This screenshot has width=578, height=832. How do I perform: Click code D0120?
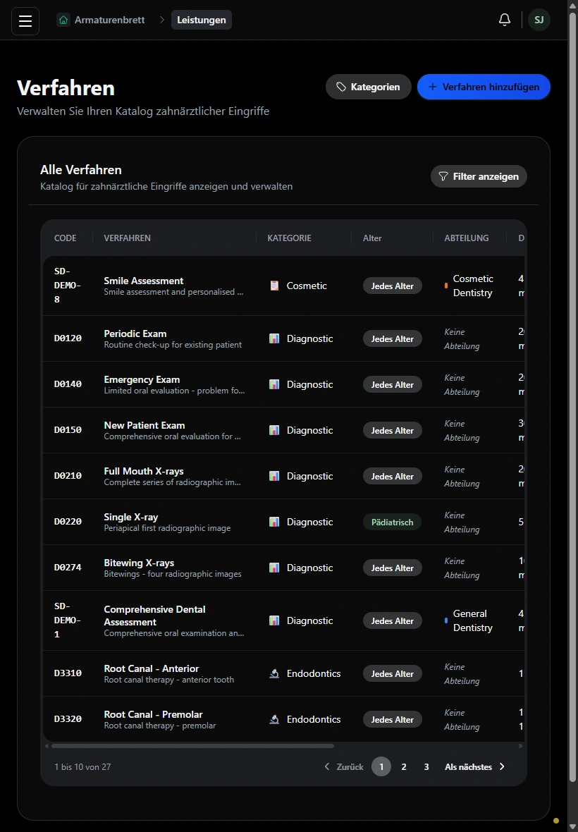68,338
